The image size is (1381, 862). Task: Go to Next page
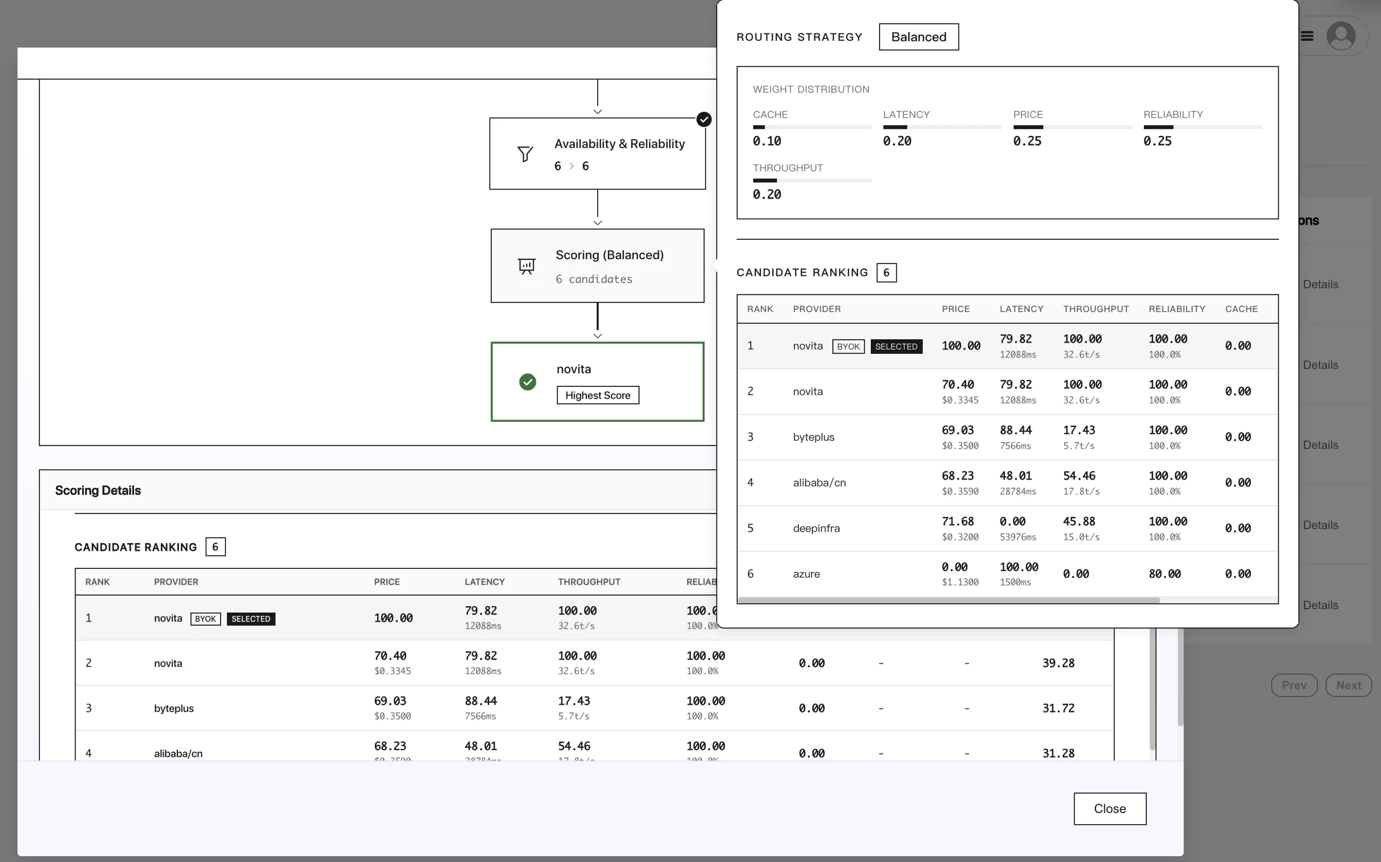1348,685
